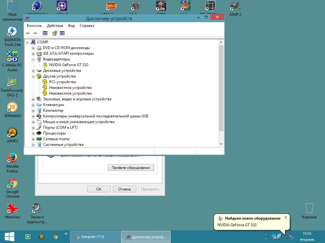Click OK in the background properties dialog
The image size is (325, 243).
(x=99, y=189)
